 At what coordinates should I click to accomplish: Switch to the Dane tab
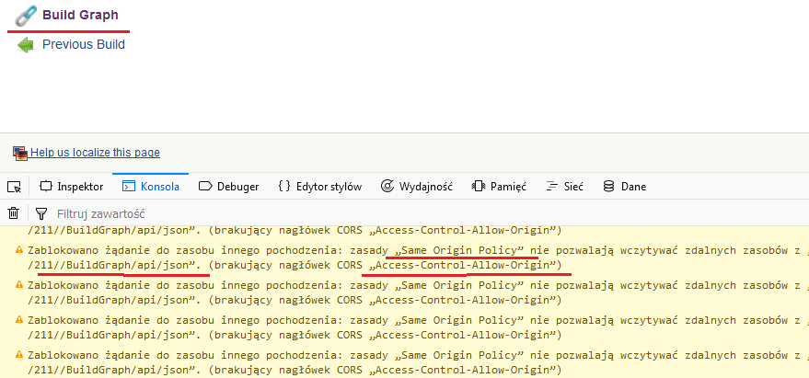[624, 187]
